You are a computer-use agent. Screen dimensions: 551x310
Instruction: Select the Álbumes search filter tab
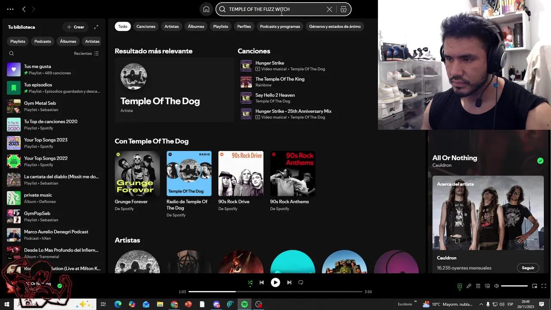[x=196, y=26]
